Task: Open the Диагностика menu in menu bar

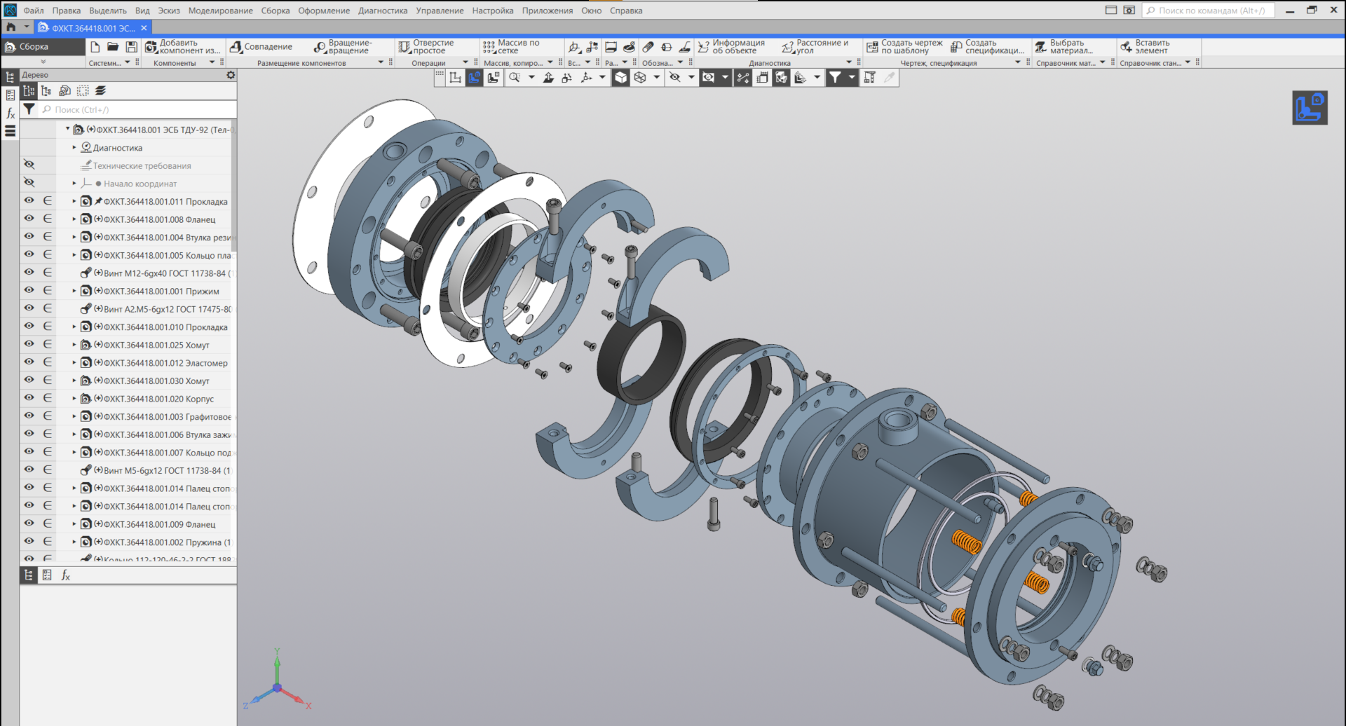Action: point(382,11)
